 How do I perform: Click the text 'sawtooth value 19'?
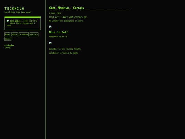pyautogui.click(x=58, y=37)
